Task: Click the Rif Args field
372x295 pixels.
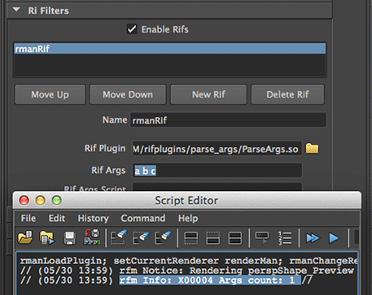Action: click(217, 171)
